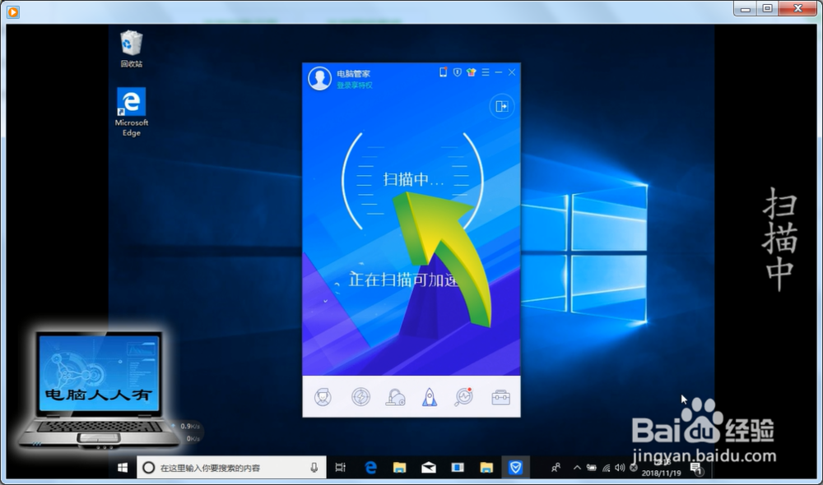Click the microphone icon in search box
823x485 pixels.
[314, 467]
